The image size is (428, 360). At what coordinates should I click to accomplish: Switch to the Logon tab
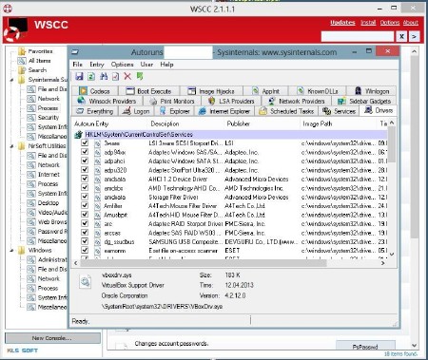click(x=136, y=111)
